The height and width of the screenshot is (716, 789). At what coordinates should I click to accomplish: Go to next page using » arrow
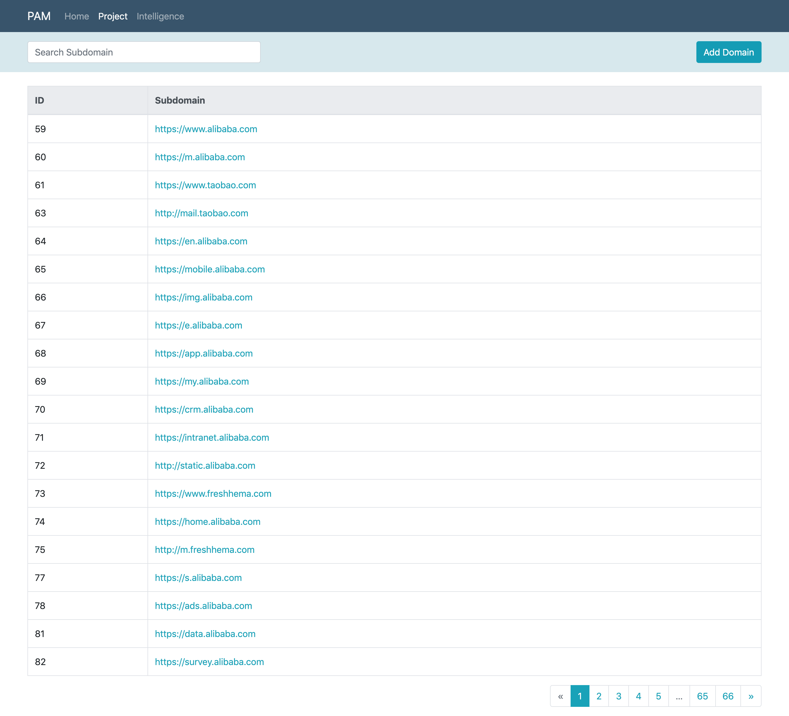click(750, 696)
